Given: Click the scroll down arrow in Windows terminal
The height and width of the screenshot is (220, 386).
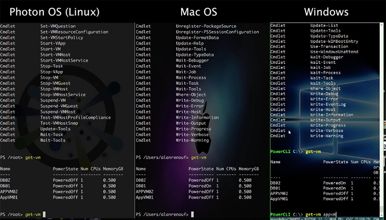Looking at the screenshot, I should [x=384, y=211].
